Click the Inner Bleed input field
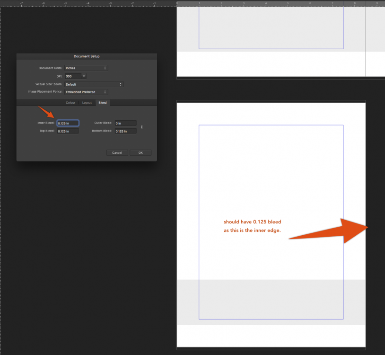Screen dimensions: 385x355 (x=68, y=123)
